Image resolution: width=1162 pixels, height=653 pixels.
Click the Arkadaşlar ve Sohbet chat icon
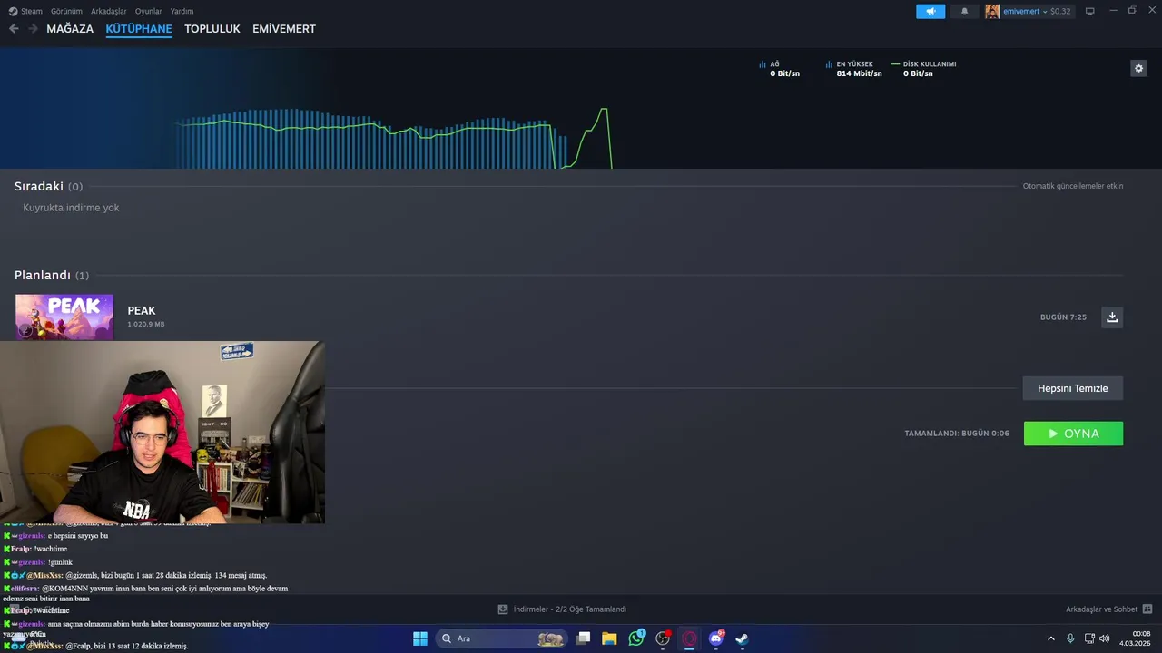coord(1147,609)
